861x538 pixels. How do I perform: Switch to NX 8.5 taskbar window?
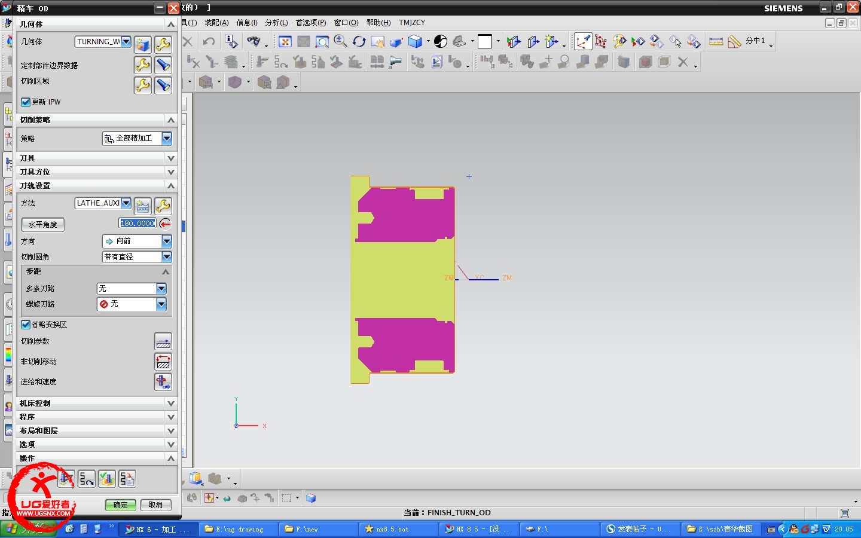pos(478,529)
